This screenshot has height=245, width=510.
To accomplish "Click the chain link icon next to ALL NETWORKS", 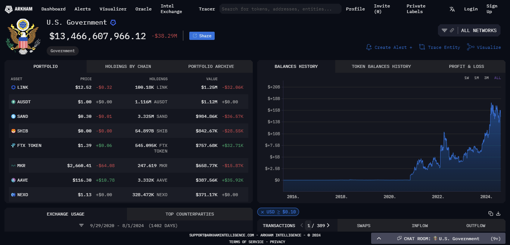I will [x=452, y=31].
